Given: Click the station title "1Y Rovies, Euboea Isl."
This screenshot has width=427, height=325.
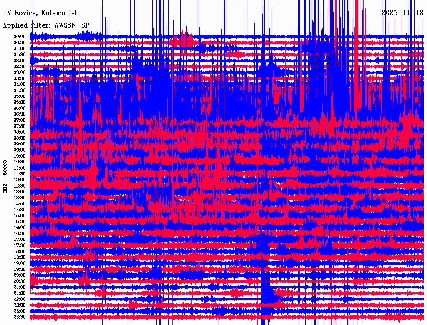Looking at the screenshot, I should point(41,12).
